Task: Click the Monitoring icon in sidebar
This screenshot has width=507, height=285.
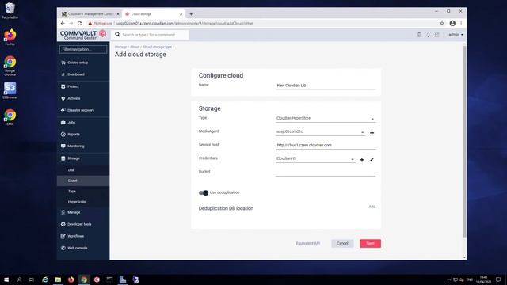Action: click(x=63, y=146)
